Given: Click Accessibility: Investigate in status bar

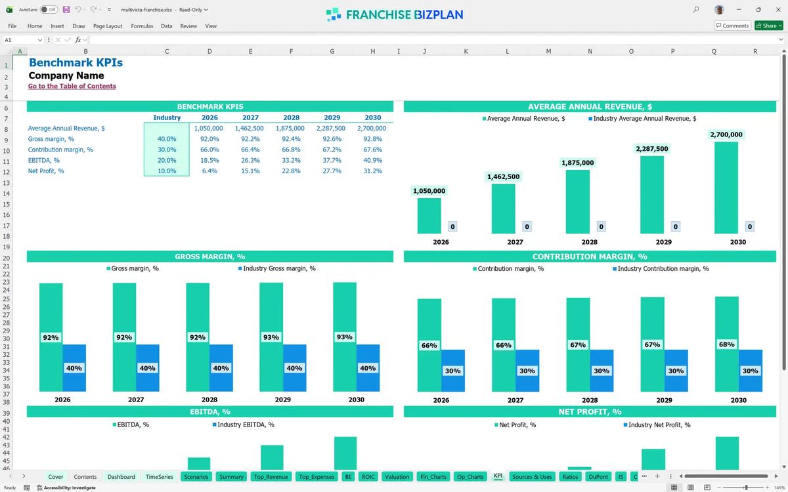Looking at the screenshot, I should 66,487.
